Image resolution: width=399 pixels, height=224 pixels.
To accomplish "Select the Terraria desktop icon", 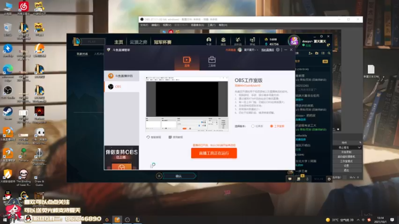I will point(23,155).
